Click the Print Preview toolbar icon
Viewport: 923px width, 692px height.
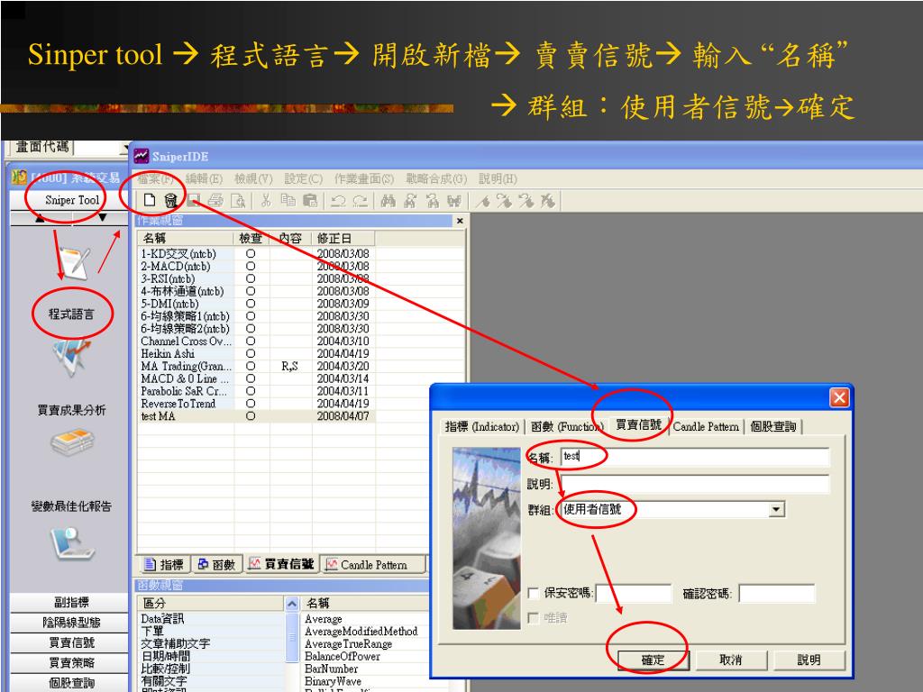coord(238,201)
